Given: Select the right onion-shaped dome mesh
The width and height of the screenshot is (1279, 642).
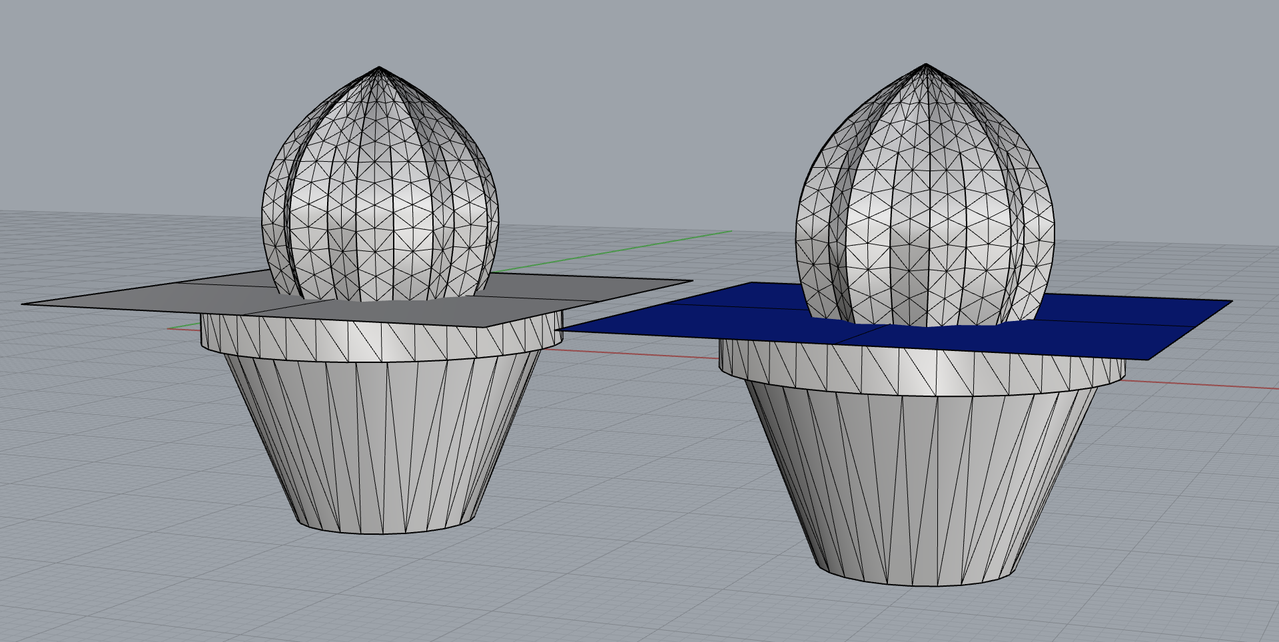Looking at the screenshot, I should 925,196.
